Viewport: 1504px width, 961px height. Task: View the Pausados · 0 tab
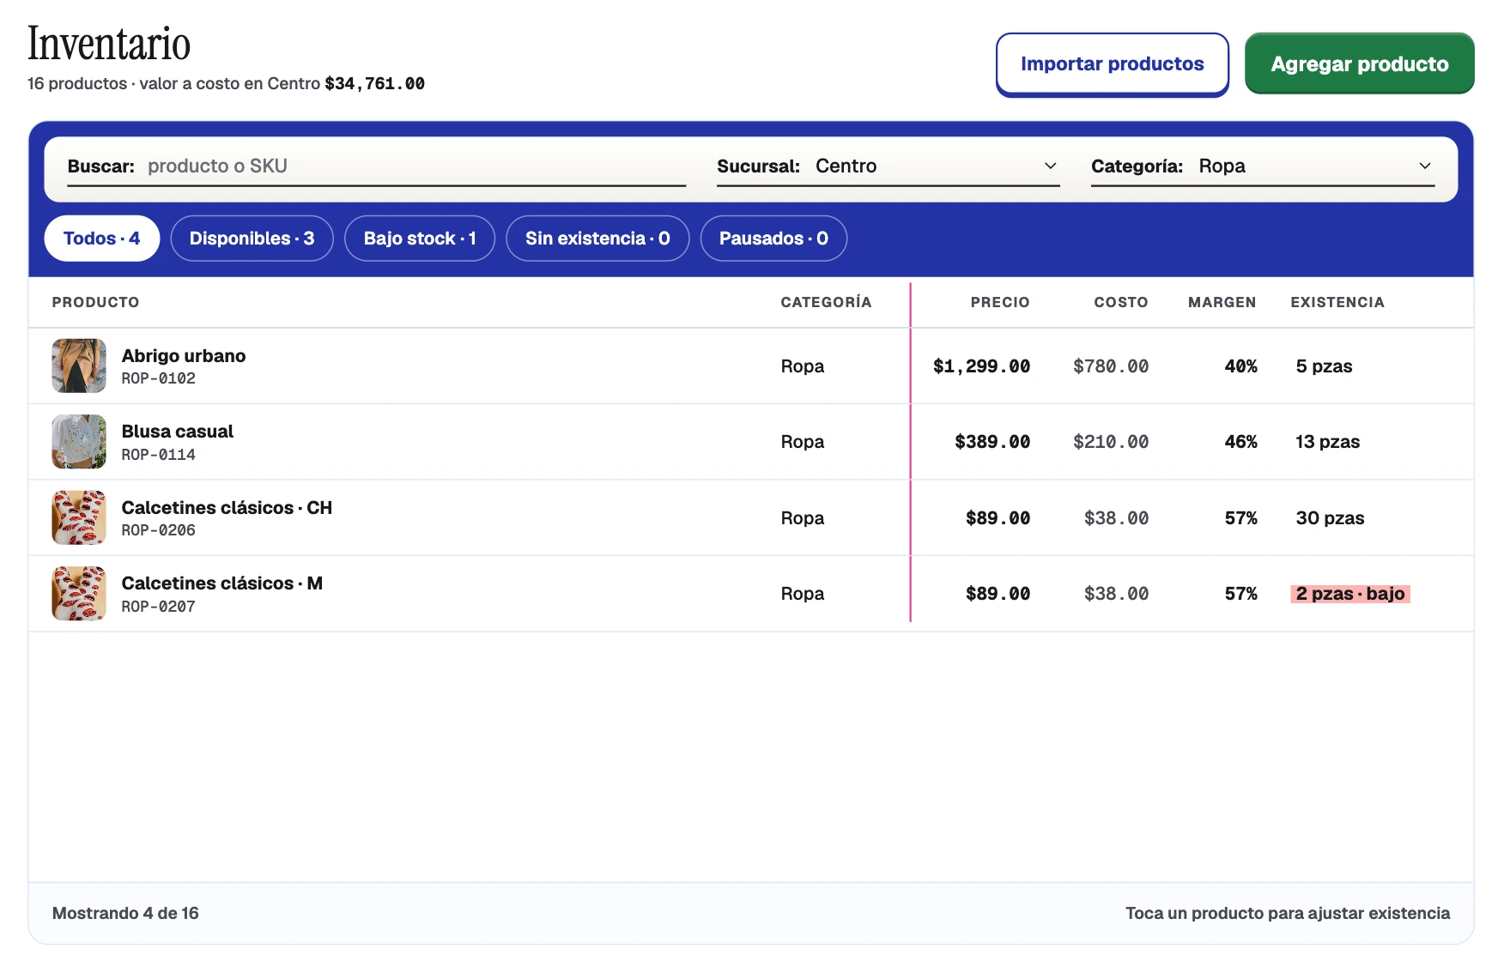click(773, 239)
